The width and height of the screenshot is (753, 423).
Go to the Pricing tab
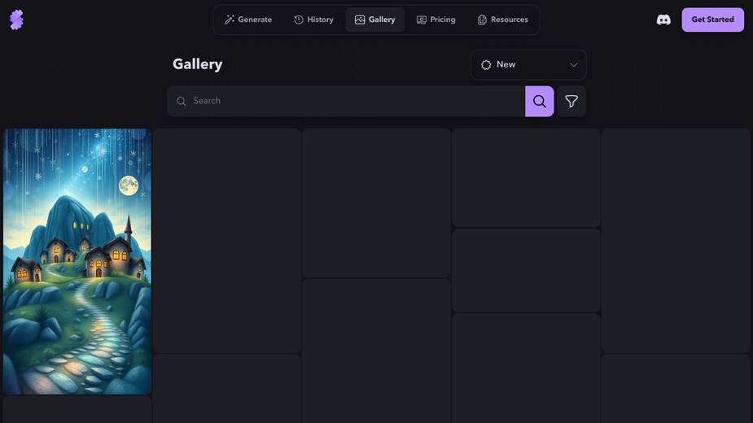click(x=436, y=20)
